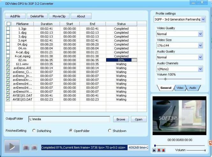
Task: Click the Status column header
Action: tap(121, 24)
